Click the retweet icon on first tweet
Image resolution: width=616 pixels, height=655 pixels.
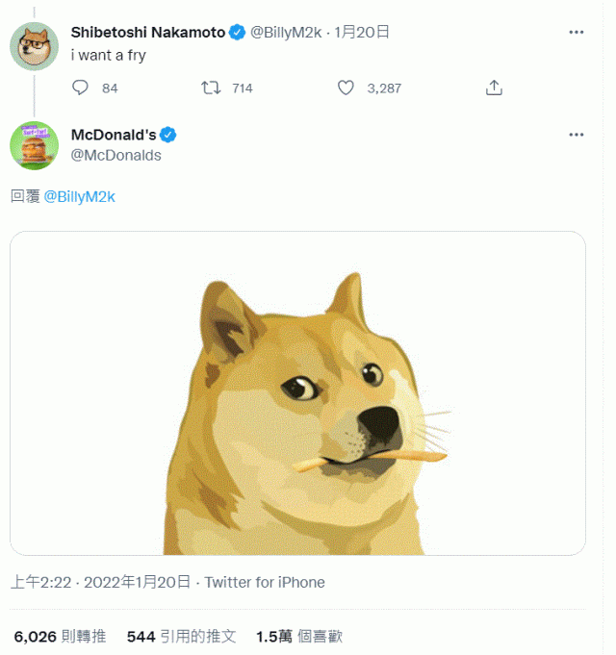tap(211, 88)
